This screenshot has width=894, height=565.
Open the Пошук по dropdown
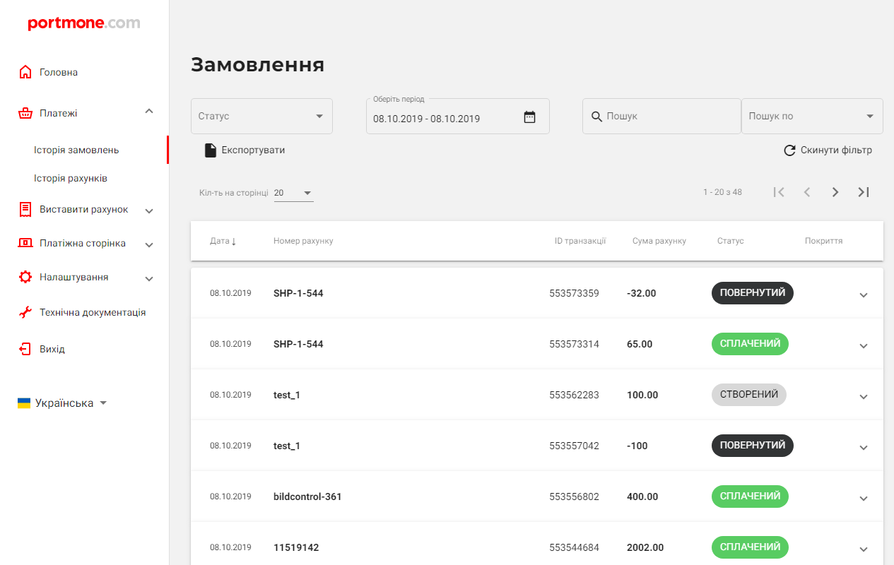click(x=811, y=117)
